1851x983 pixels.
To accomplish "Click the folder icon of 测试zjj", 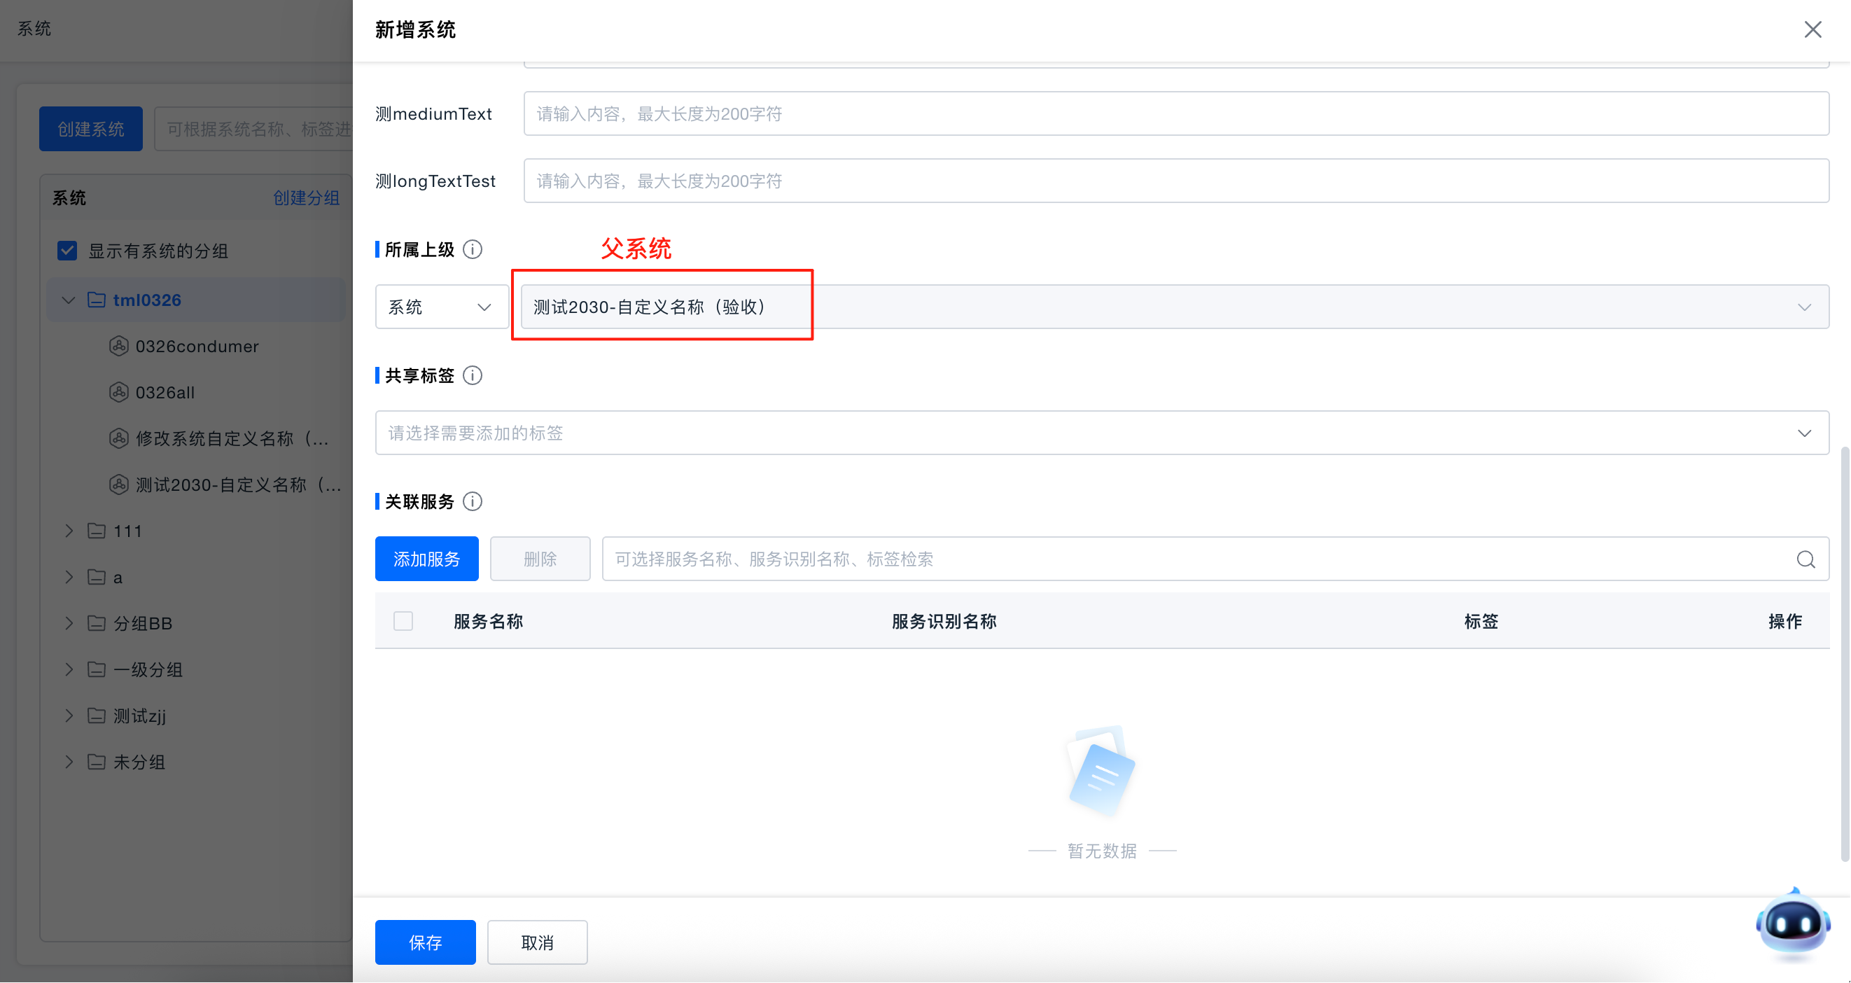I will tap(97, 716).
